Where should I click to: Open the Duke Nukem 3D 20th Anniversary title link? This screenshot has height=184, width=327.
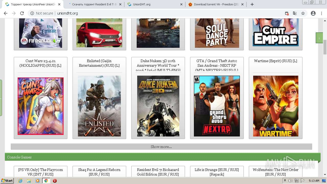click(158, 65)
